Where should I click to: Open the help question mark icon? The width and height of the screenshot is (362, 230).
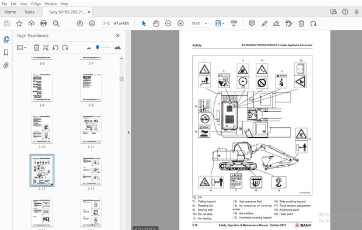tap(345, 12)
